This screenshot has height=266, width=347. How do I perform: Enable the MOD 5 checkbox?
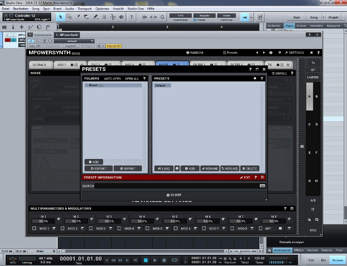pos(147,228)
